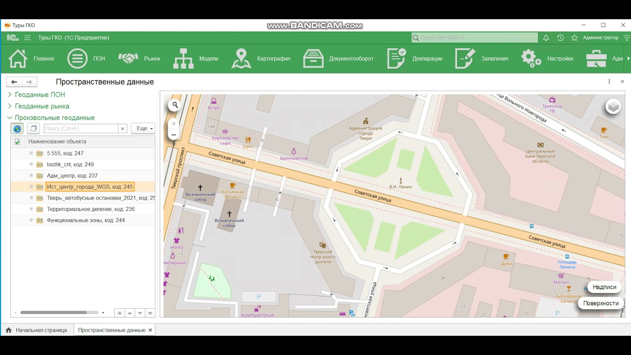Viewport: 631px width, 355px height.
Task: Open the ПОН section
Action: [x=86, y=59]
